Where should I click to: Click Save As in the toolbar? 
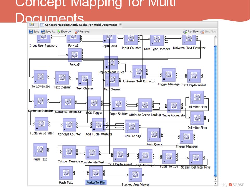[x=48, y=31]
